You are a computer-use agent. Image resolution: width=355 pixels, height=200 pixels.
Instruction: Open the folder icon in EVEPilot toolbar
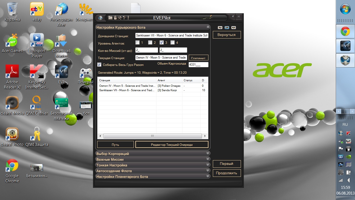pos(110,18)
